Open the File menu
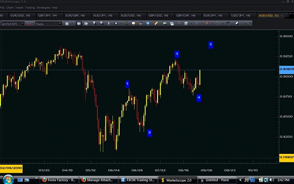Screen dimensions: 294x184 coord(2,8)
